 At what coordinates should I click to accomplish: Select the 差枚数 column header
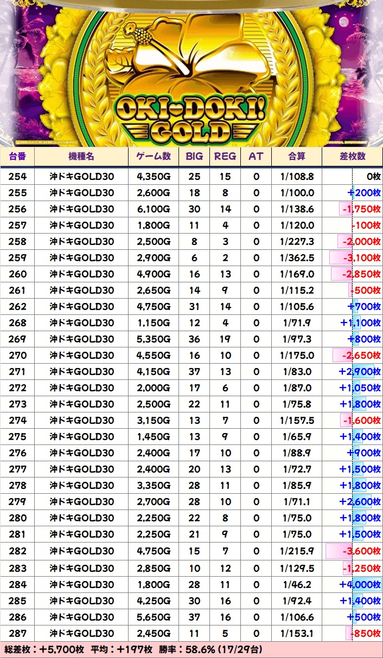coord(353,156)
